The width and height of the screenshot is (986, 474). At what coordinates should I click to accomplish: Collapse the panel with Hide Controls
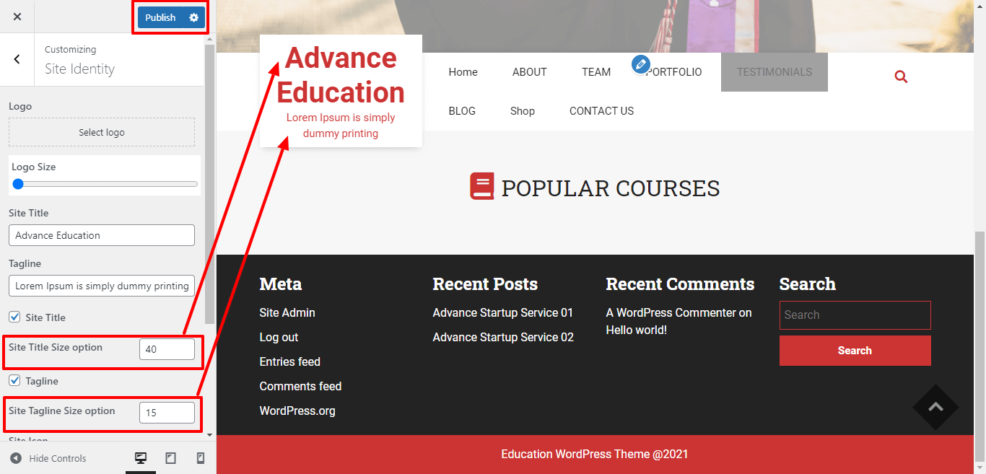point(48,458)
